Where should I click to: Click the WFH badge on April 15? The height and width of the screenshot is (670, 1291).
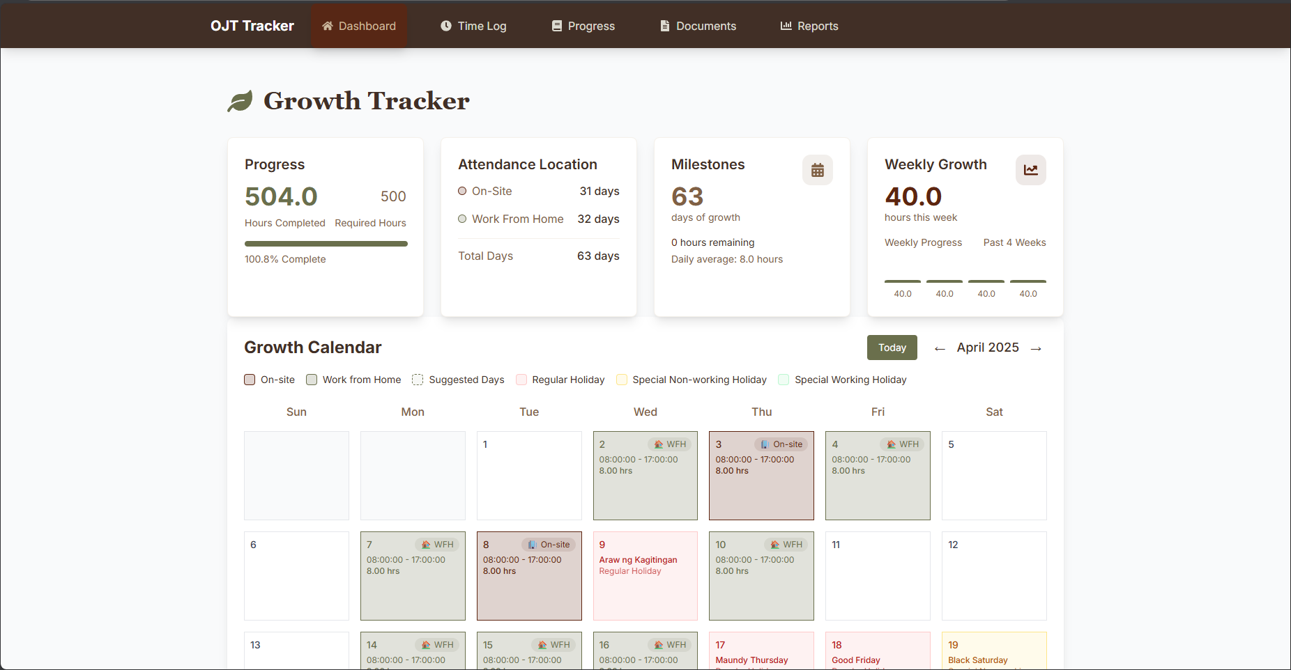click(x=553, y=645)
